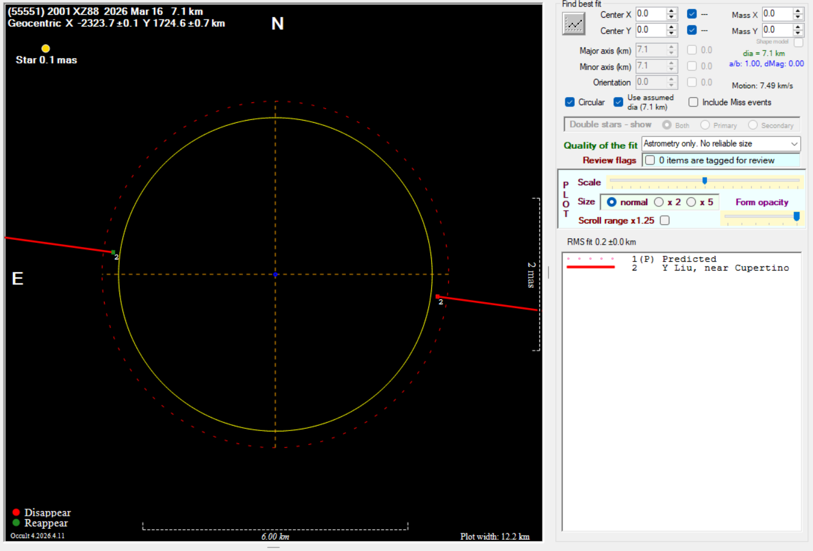Enable Scroll range x1.25 checkbox
813x551 pixels.
pyautogui.click(x=665, y=221)
